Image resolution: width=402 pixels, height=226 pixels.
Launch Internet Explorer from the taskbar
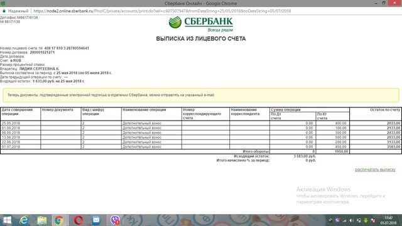pyautogui.click(x=24, y=220)
